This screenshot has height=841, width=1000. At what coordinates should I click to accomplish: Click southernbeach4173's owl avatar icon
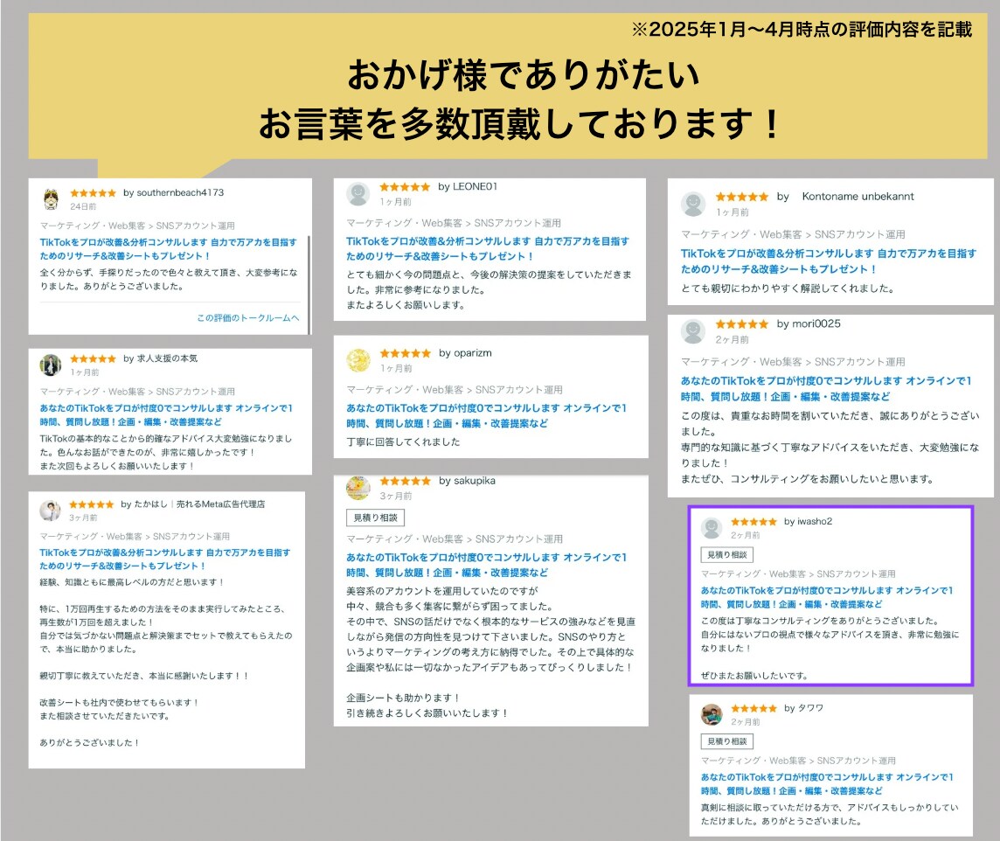click(51, 199)
